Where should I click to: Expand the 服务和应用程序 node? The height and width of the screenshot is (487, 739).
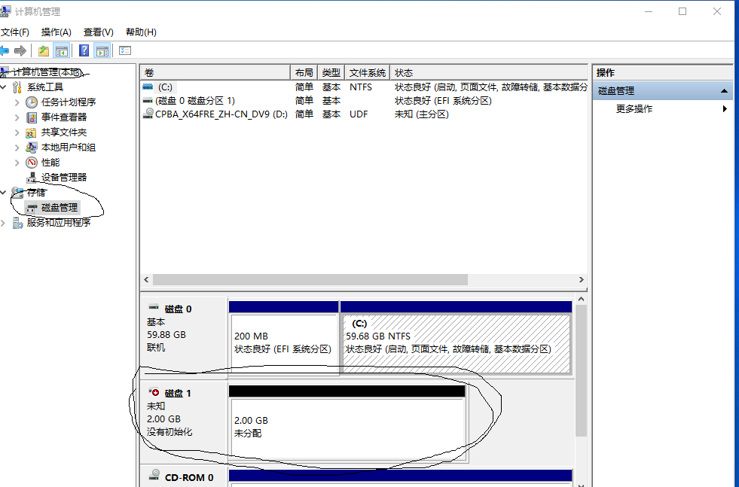(x=4, y=223)
